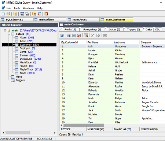Click the key icon beside CustomerId header
This screenshot has width=165, height=141.
point(63,42)
